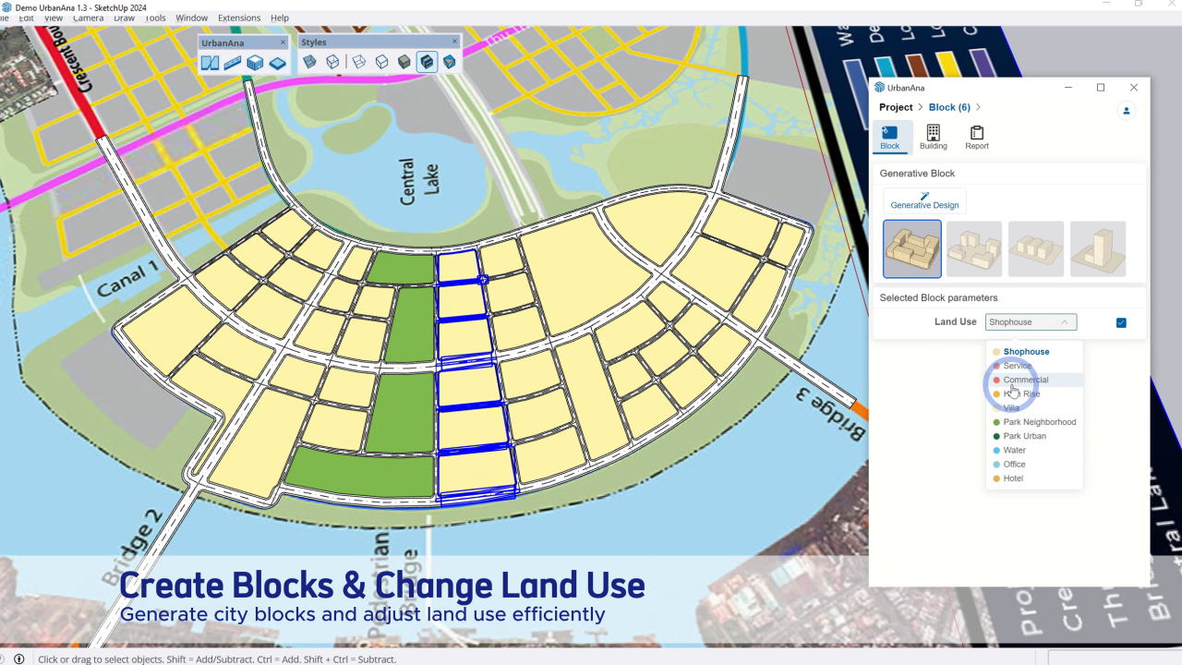
Task: Go back to Project in breadcrumb
Action: pyautogui.click(x=896, y=107)
